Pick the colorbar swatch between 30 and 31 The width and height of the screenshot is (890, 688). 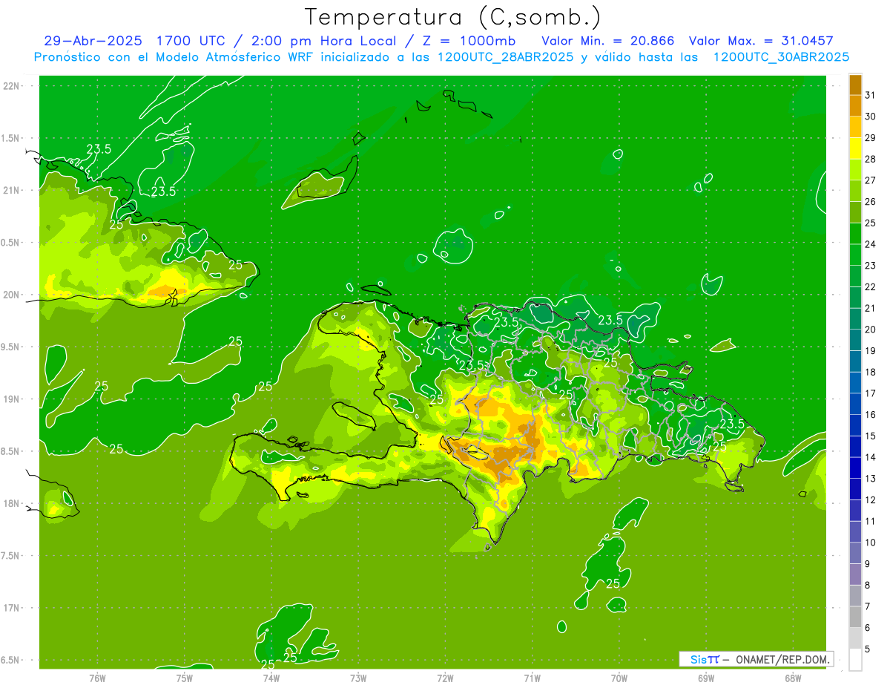click(x=855, y=106)
